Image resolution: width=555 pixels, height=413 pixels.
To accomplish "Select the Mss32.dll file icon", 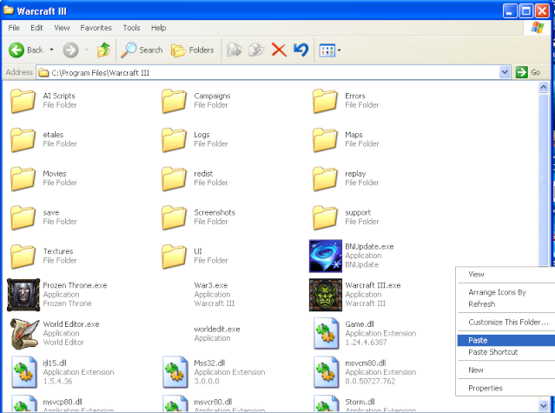I will click(175, 372).
